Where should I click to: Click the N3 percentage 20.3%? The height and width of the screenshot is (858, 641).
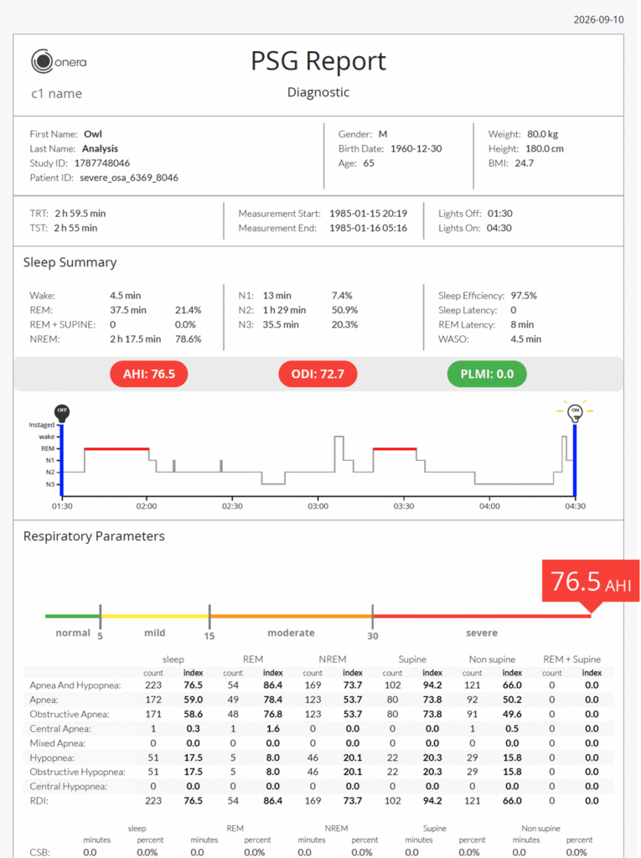point(344,324)
